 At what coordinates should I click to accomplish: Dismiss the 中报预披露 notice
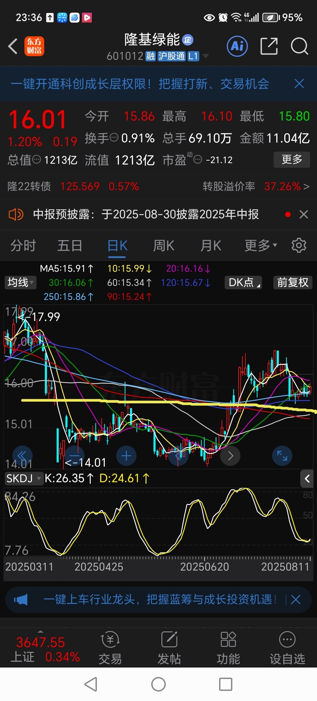[304, 214]
